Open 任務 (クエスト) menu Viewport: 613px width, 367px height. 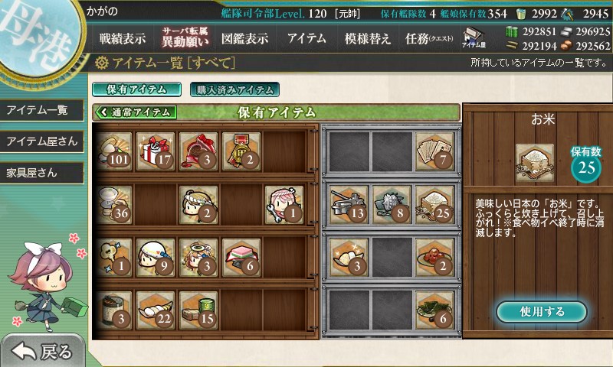429,38
